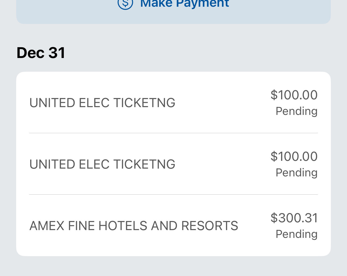Viewport: 347px width, 276px height.
Task: Open the first United Elec Ticketng transaction
Action: coord(173,103)
